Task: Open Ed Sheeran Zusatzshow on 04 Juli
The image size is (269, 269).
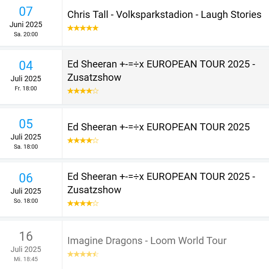Action: 161,71
